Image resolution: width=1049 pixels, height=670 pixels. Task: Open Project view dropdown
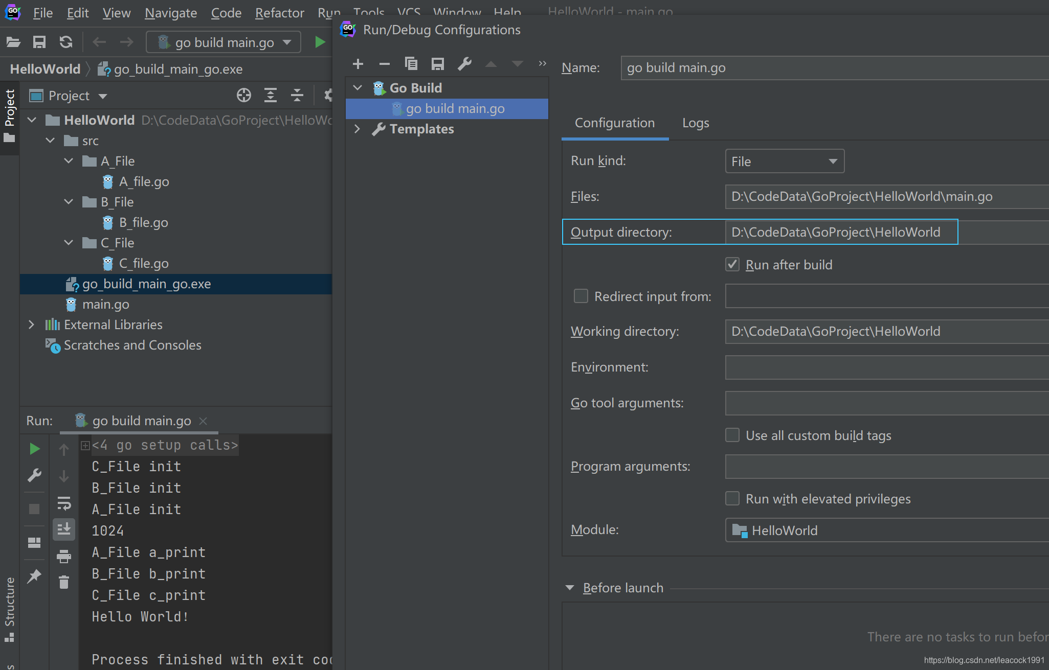[103, 96]
